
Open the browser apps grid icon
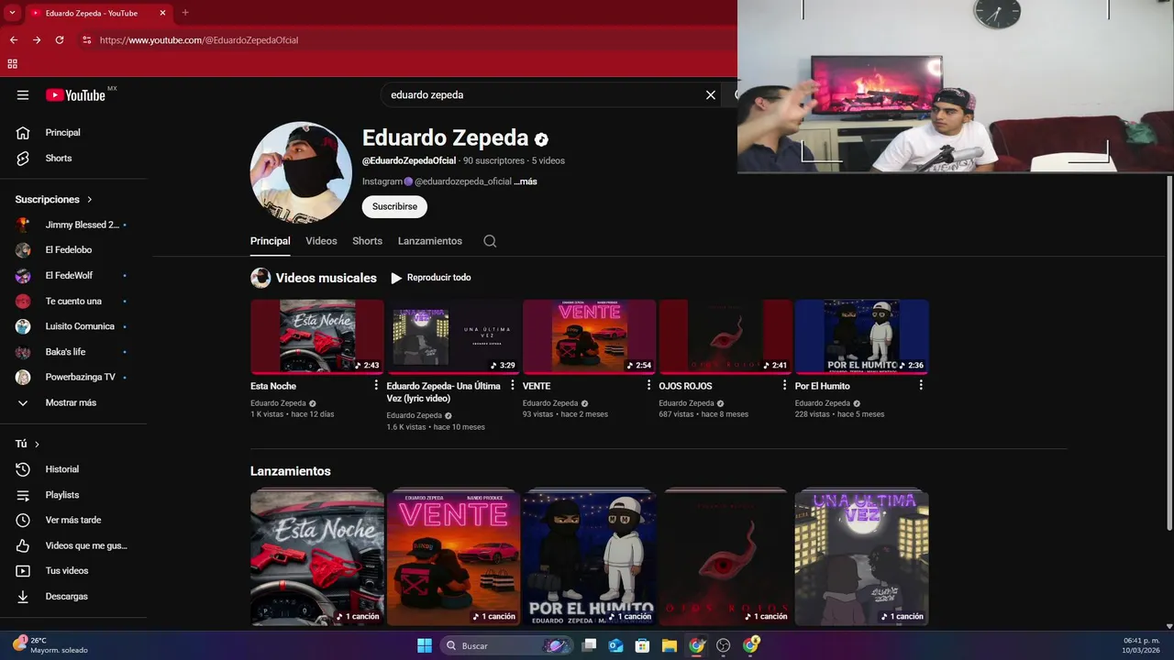point(13,64)
